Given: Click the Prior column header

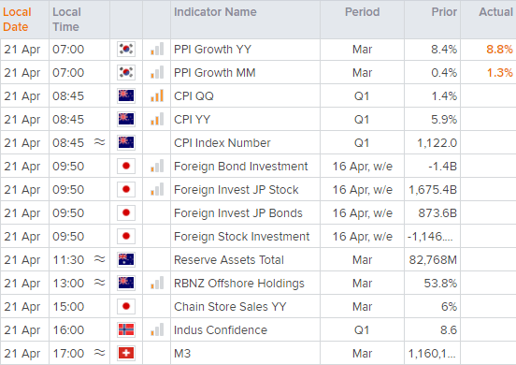Looking at the screenshot, I should [x=444, y=12].
